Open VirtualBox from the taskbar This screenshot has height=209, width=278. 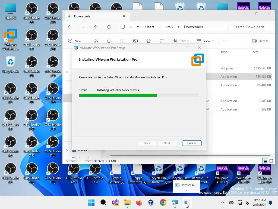click(x=151, y=202)
